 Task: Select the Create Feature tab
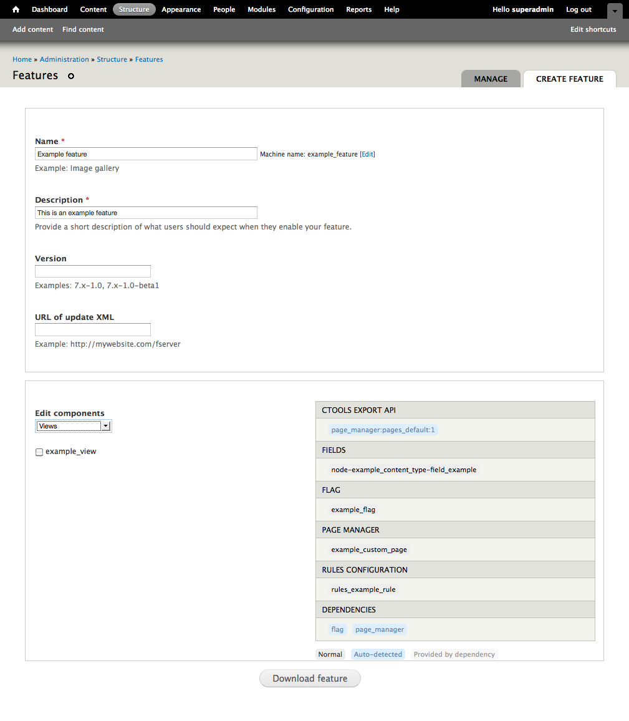click(569, 79)
